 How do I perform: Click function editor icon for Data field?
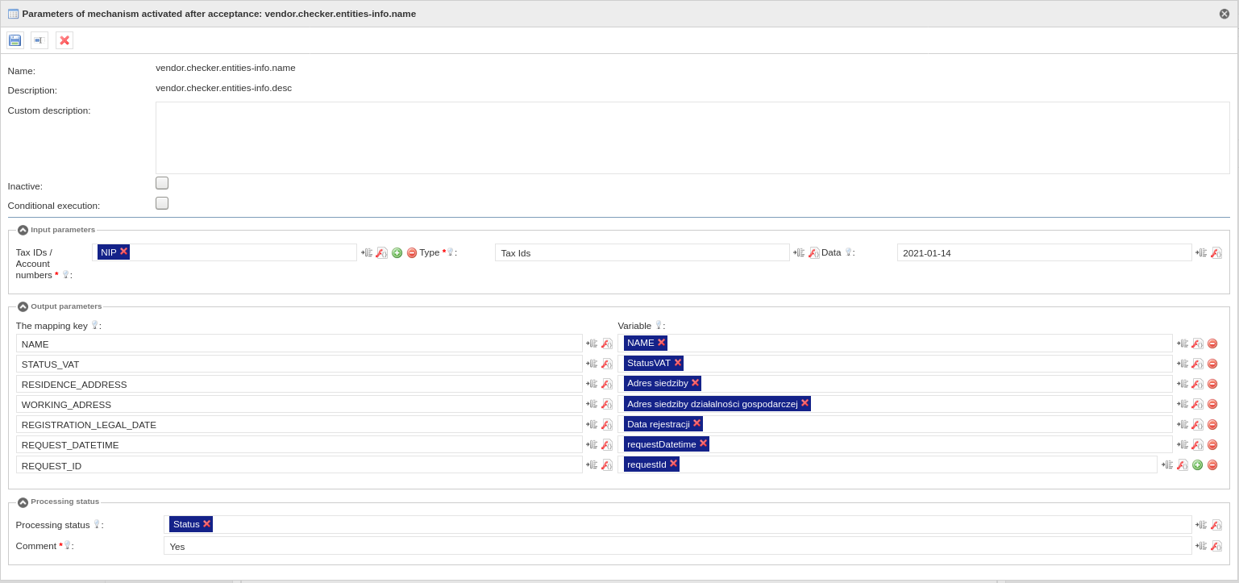tap(1216, 252)
